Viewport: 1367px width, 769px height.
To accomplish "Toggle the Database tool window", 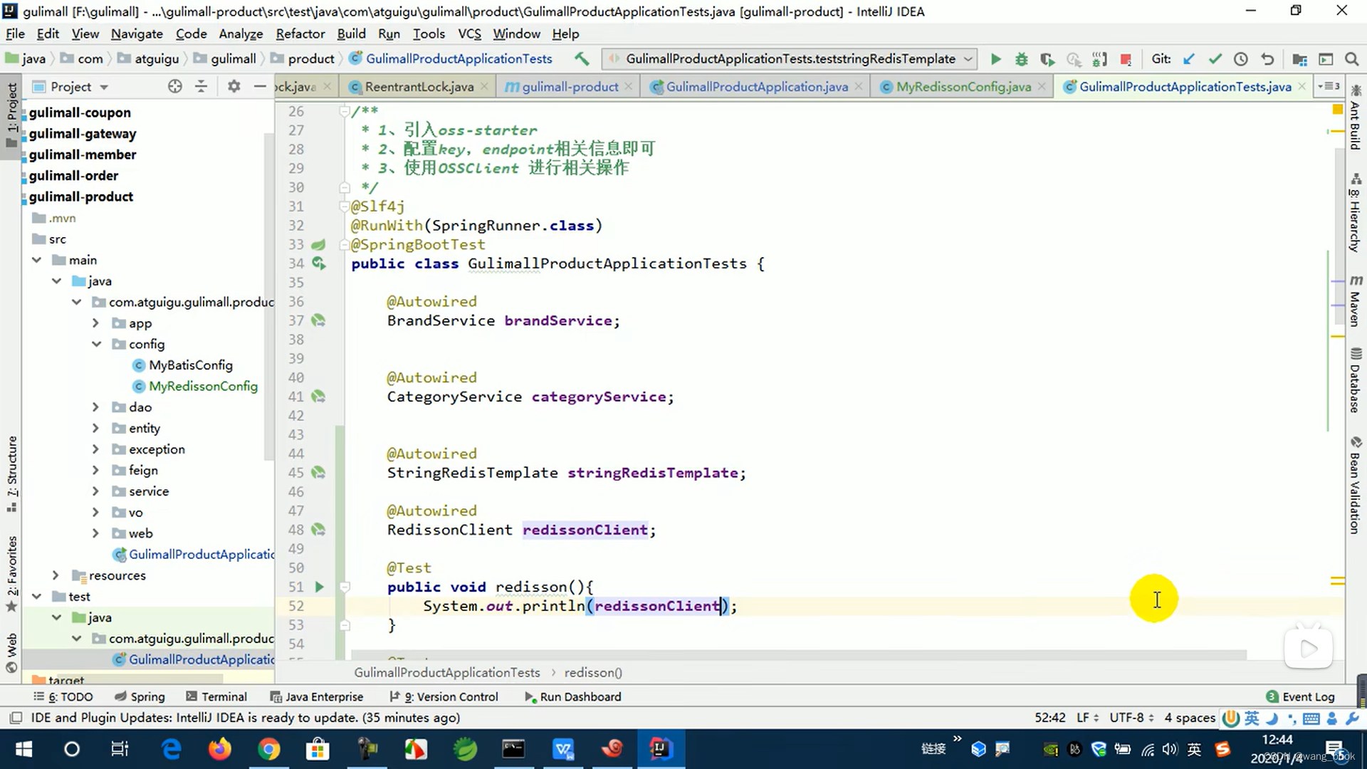I will tap(1356, 380).
